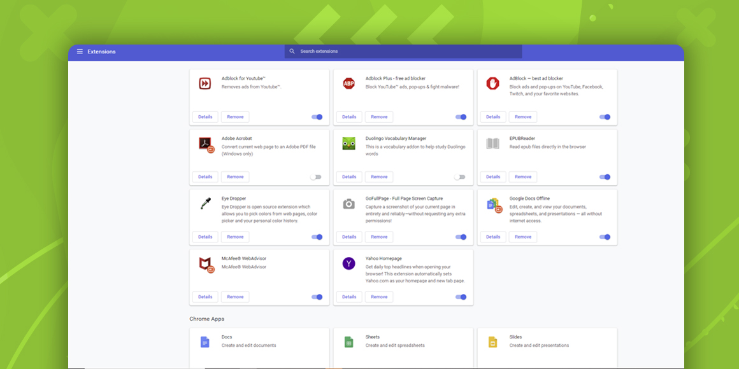The image size is (739, 369).
Task: Click the Eye Dropper pipette icon
Action: pyautogui.click(x=205, y=204)
